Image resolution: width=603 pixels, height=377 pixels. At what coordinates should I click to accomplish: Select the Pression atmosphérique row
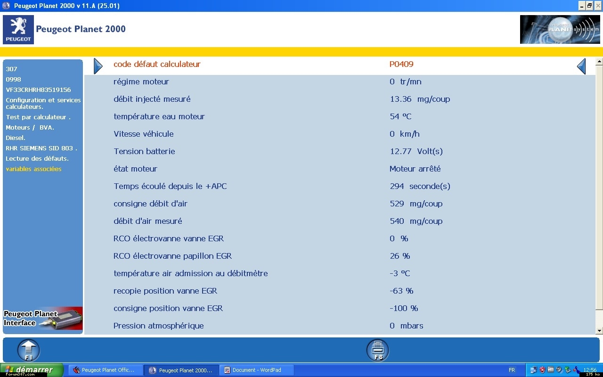coord(340,326)
